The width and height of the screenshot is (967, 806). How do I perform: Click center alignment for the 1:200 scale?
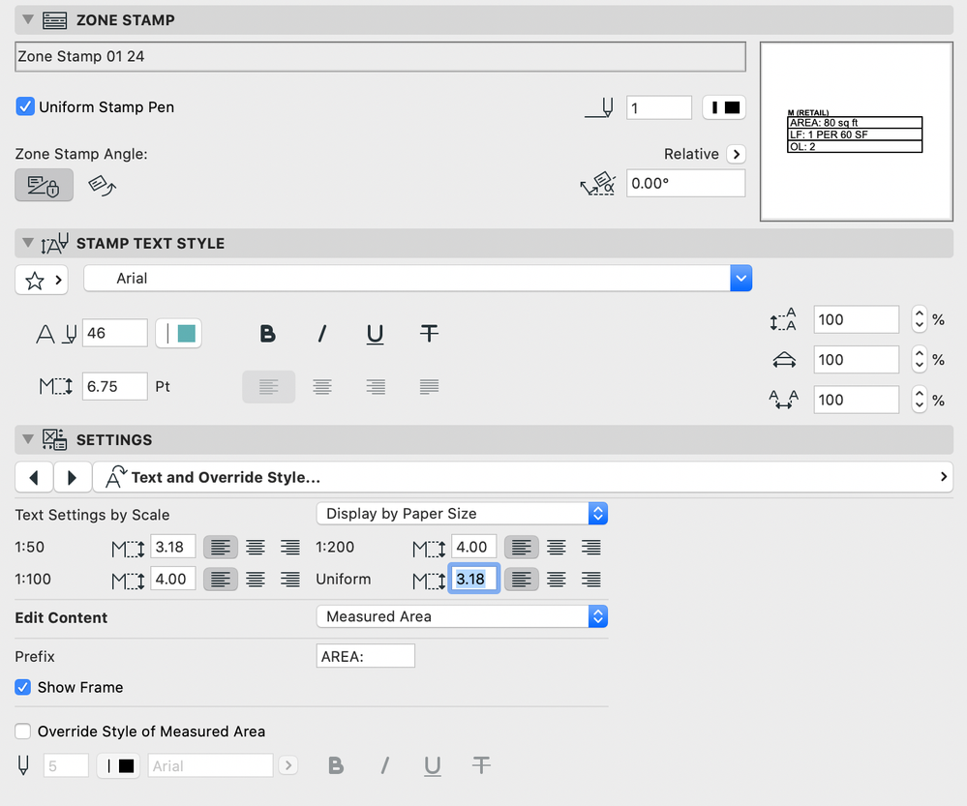click(x=556, y=547)
